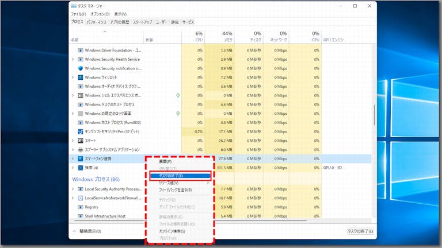Select the プロセス tab
This screenshot has width=442, height=248.
point(77,22)
